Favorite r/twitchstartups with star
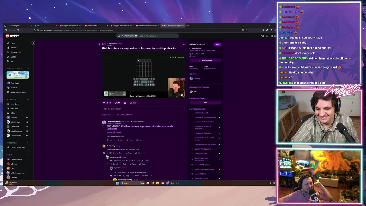Viewport: 366px width, 206px height. tap(27, 131)
